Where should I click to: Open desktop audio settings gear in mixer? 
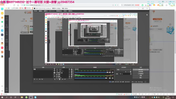(x=113, y=72)
